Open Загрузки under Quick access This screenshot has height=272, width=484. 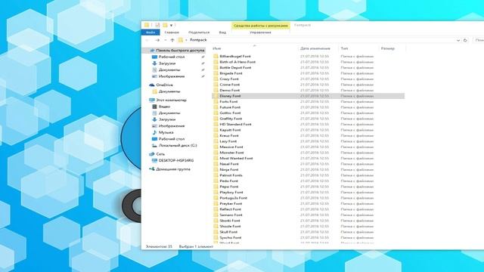[x=167, y=63]
